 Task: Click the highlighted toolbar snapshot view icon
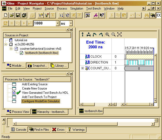point(88,15)
